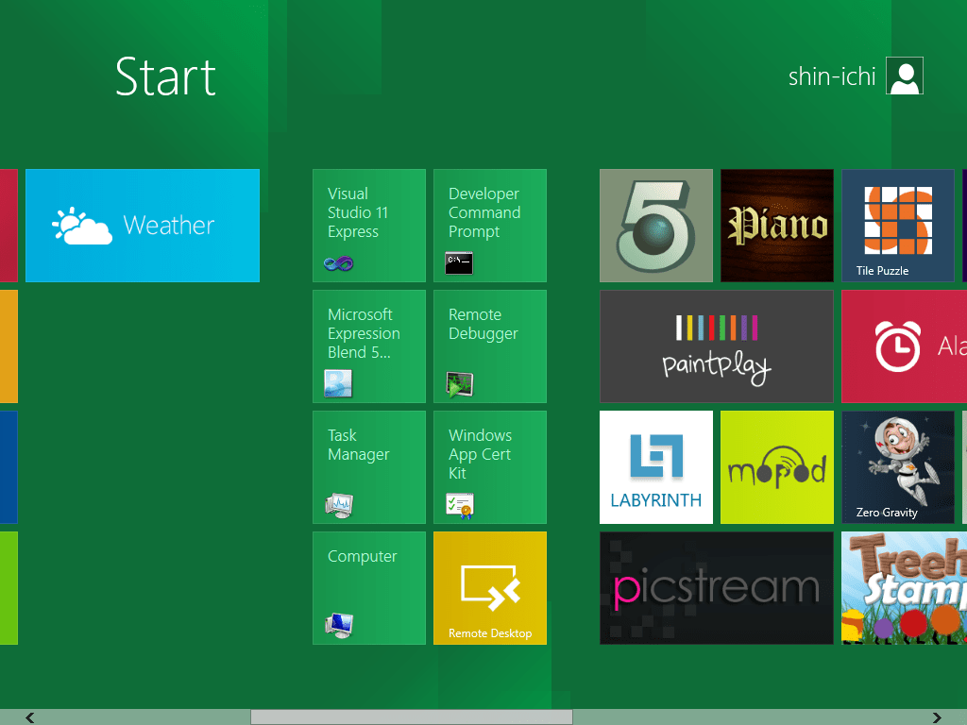This screenshot has height=725, width=967.
Task: Launch the Treehouse Stampede game tile
Action: pyautogui.click(x=904, y=587)
